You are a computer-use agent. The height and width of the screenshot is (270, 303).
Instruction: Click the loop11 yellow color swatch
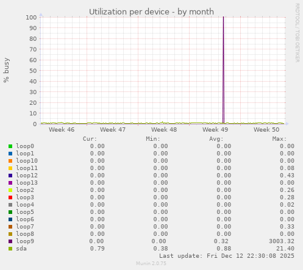tap(10, 168)
